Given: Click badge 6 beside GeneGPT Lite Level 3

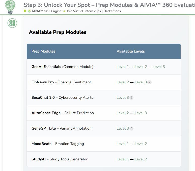Looking at the screenshot, I should tap(131, 128).
